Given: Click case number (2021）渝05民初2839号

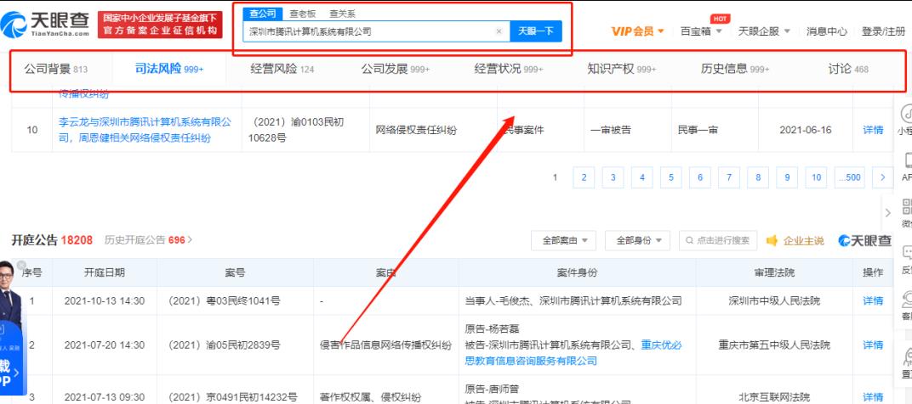Looking at the screenshot, I should (225, 345).
